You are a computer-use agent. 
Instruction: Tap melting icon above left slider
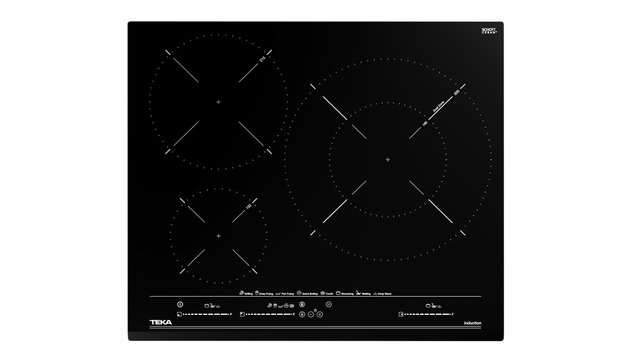click(212, 305)
